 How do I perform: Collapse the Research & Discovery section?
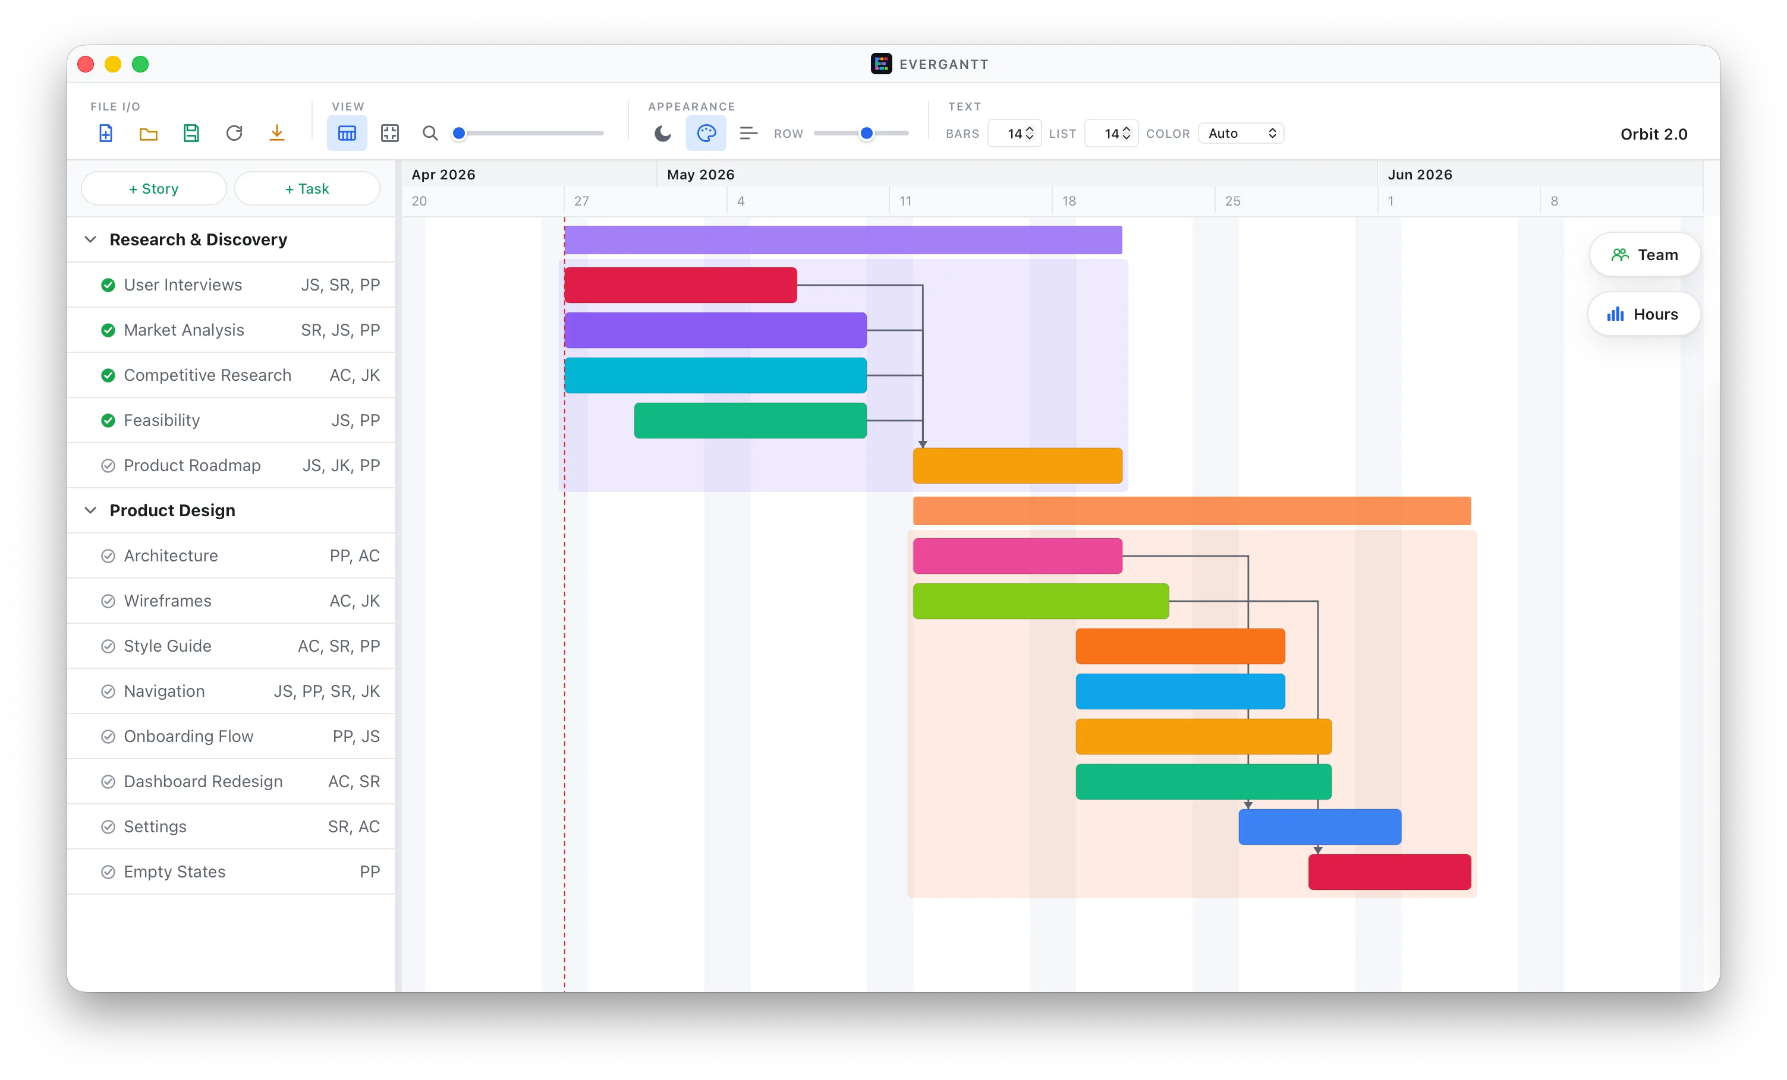(90, 239)
